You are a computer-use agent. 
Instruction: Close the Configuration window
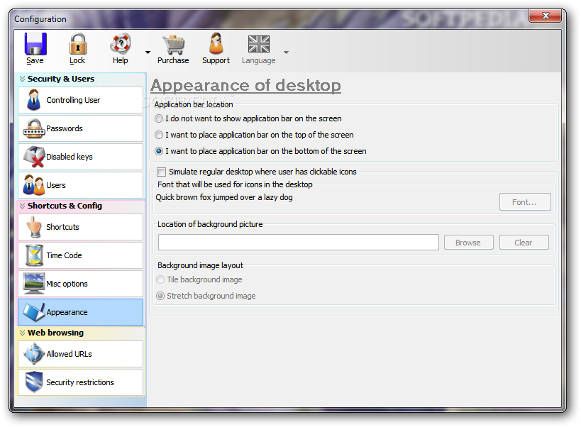545,16
